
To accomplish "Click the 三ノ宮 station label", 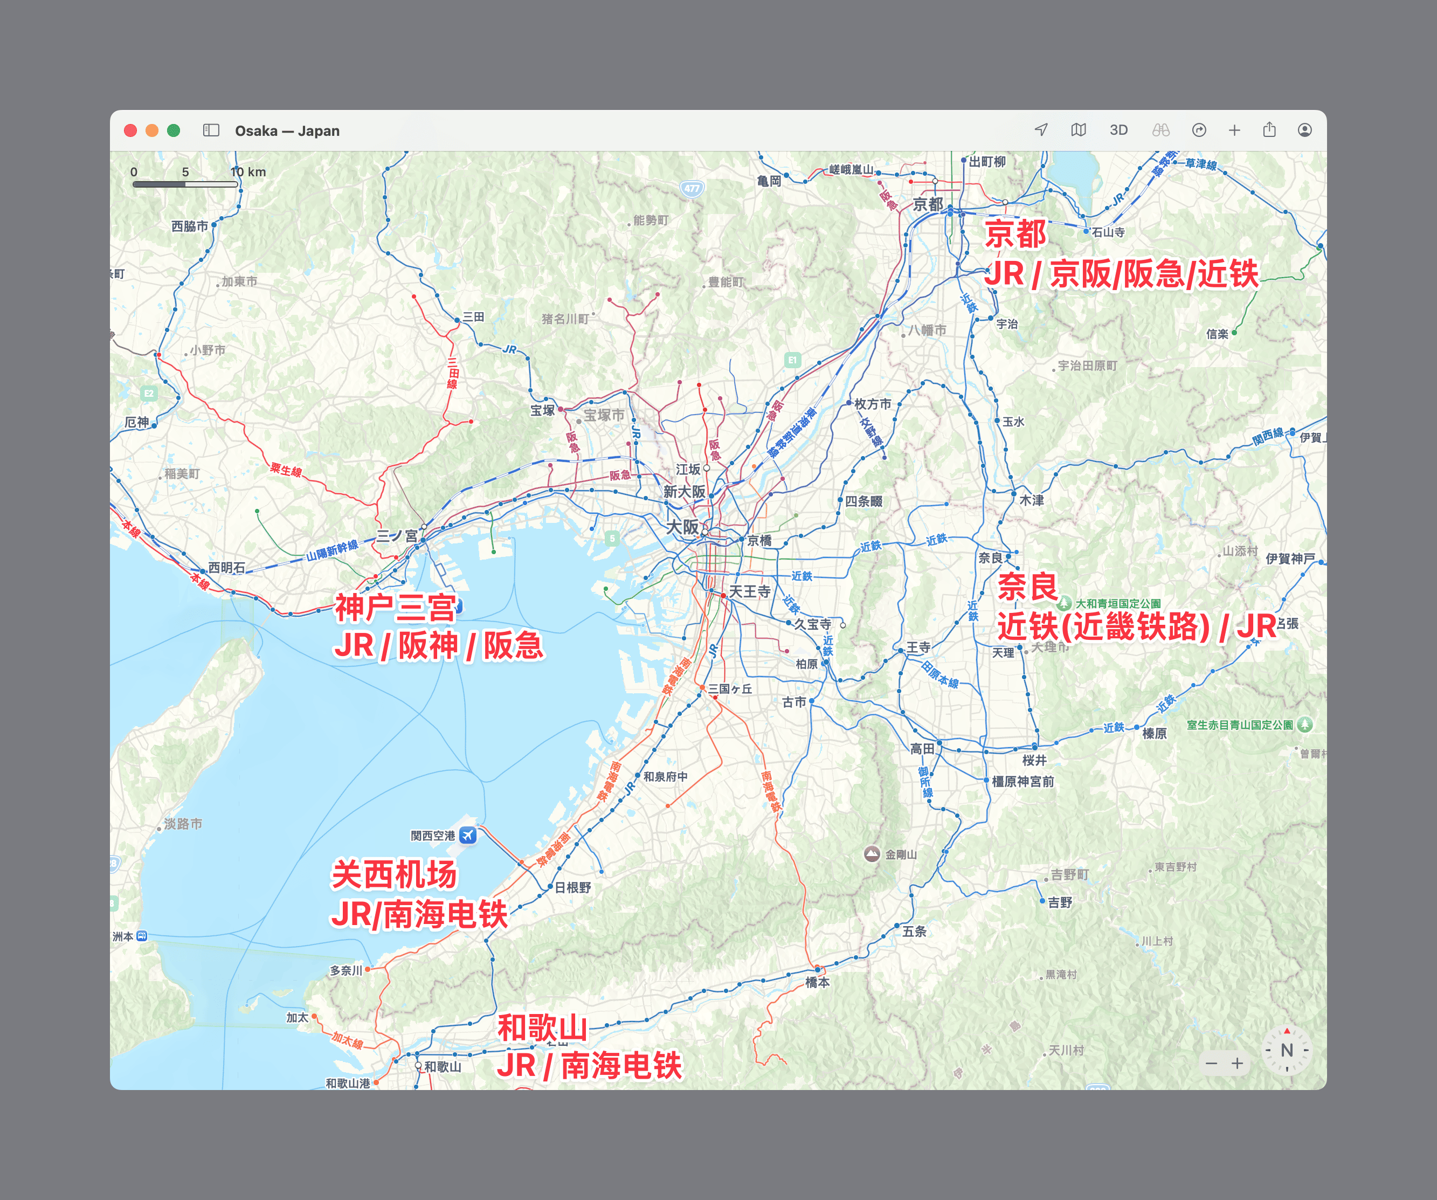I will tap(397, 536).
